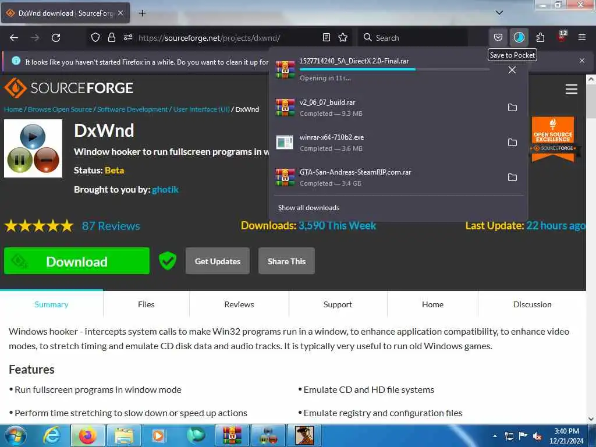Click the Open Source Excellence badge
The image size is (596, 447).
553,140
